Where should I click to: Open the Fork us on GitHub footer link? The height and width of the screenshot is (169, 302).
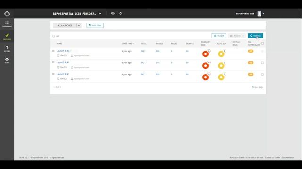click(x=237, y=158)
